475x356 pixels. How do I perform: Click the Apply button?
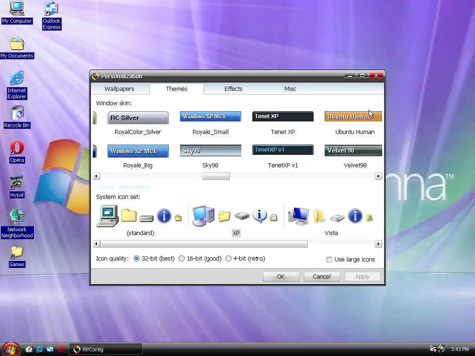tap(362, 276)
